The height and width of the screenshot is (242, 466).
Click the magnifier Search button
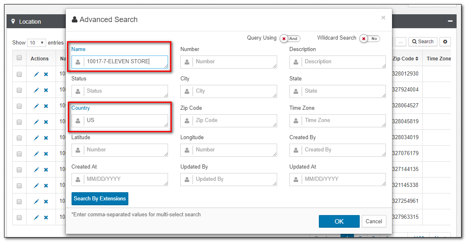[423, 42]
